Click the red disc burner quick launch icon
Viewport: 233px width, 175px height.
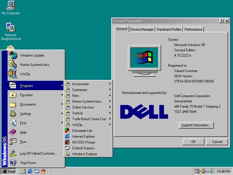(43, 171)
